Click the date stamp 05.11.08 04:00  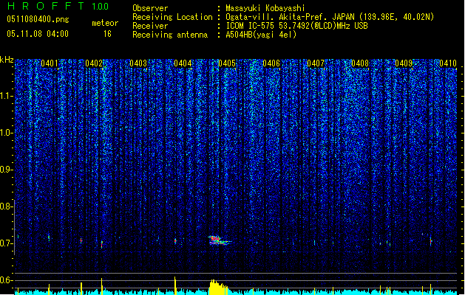click(38, 34)
